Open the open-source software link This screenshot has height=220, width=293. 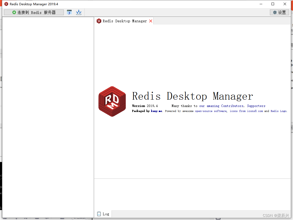tap(211, 111)
